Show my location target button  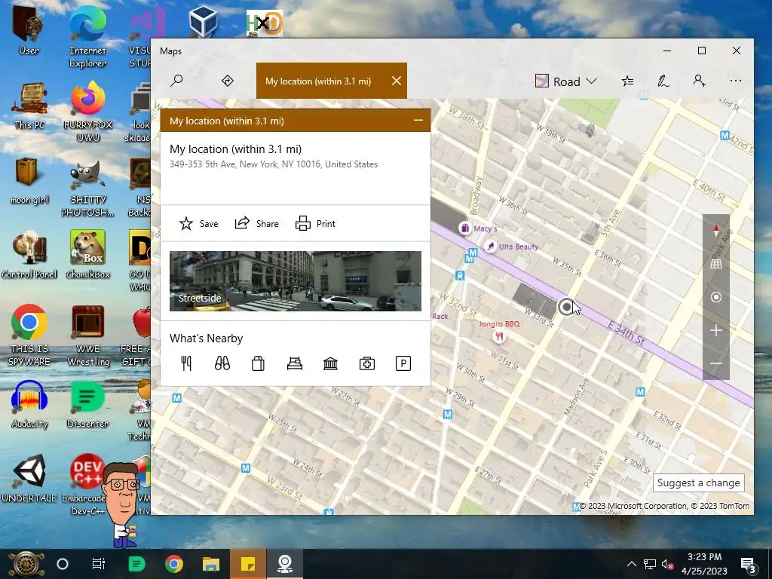(x=716, y=297)
